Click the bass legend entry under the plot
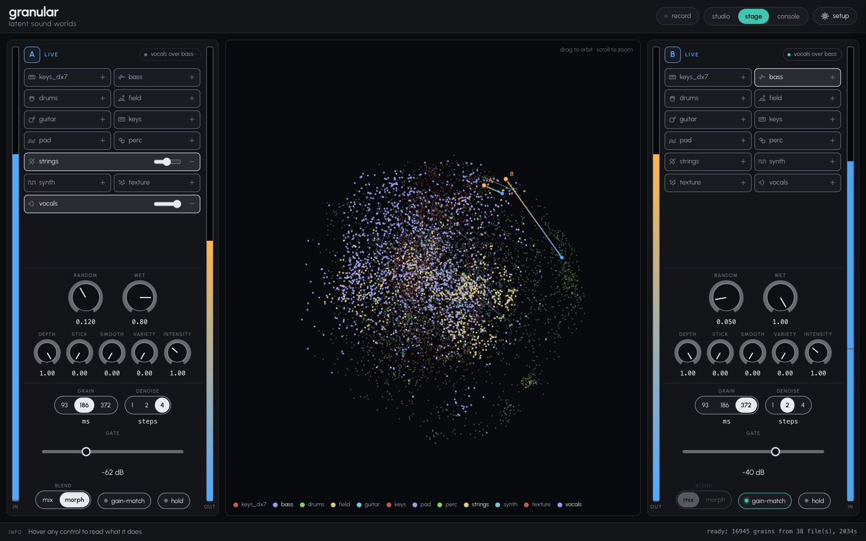This screenshot has width=866, height=541. coord(283,505)
